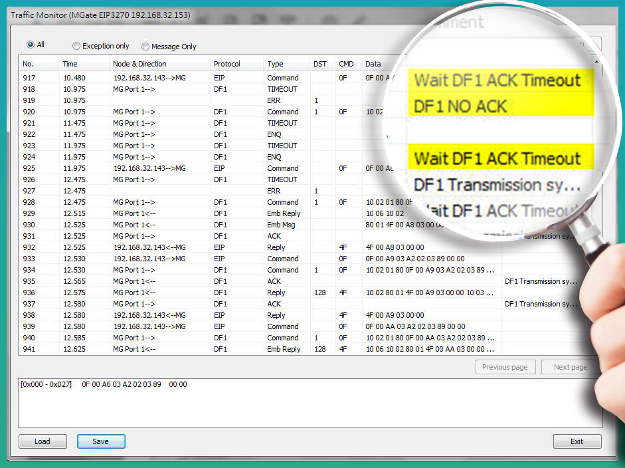Click the Emb Reply type in row 941
625x468 pixels.
[x=284, y=349]
